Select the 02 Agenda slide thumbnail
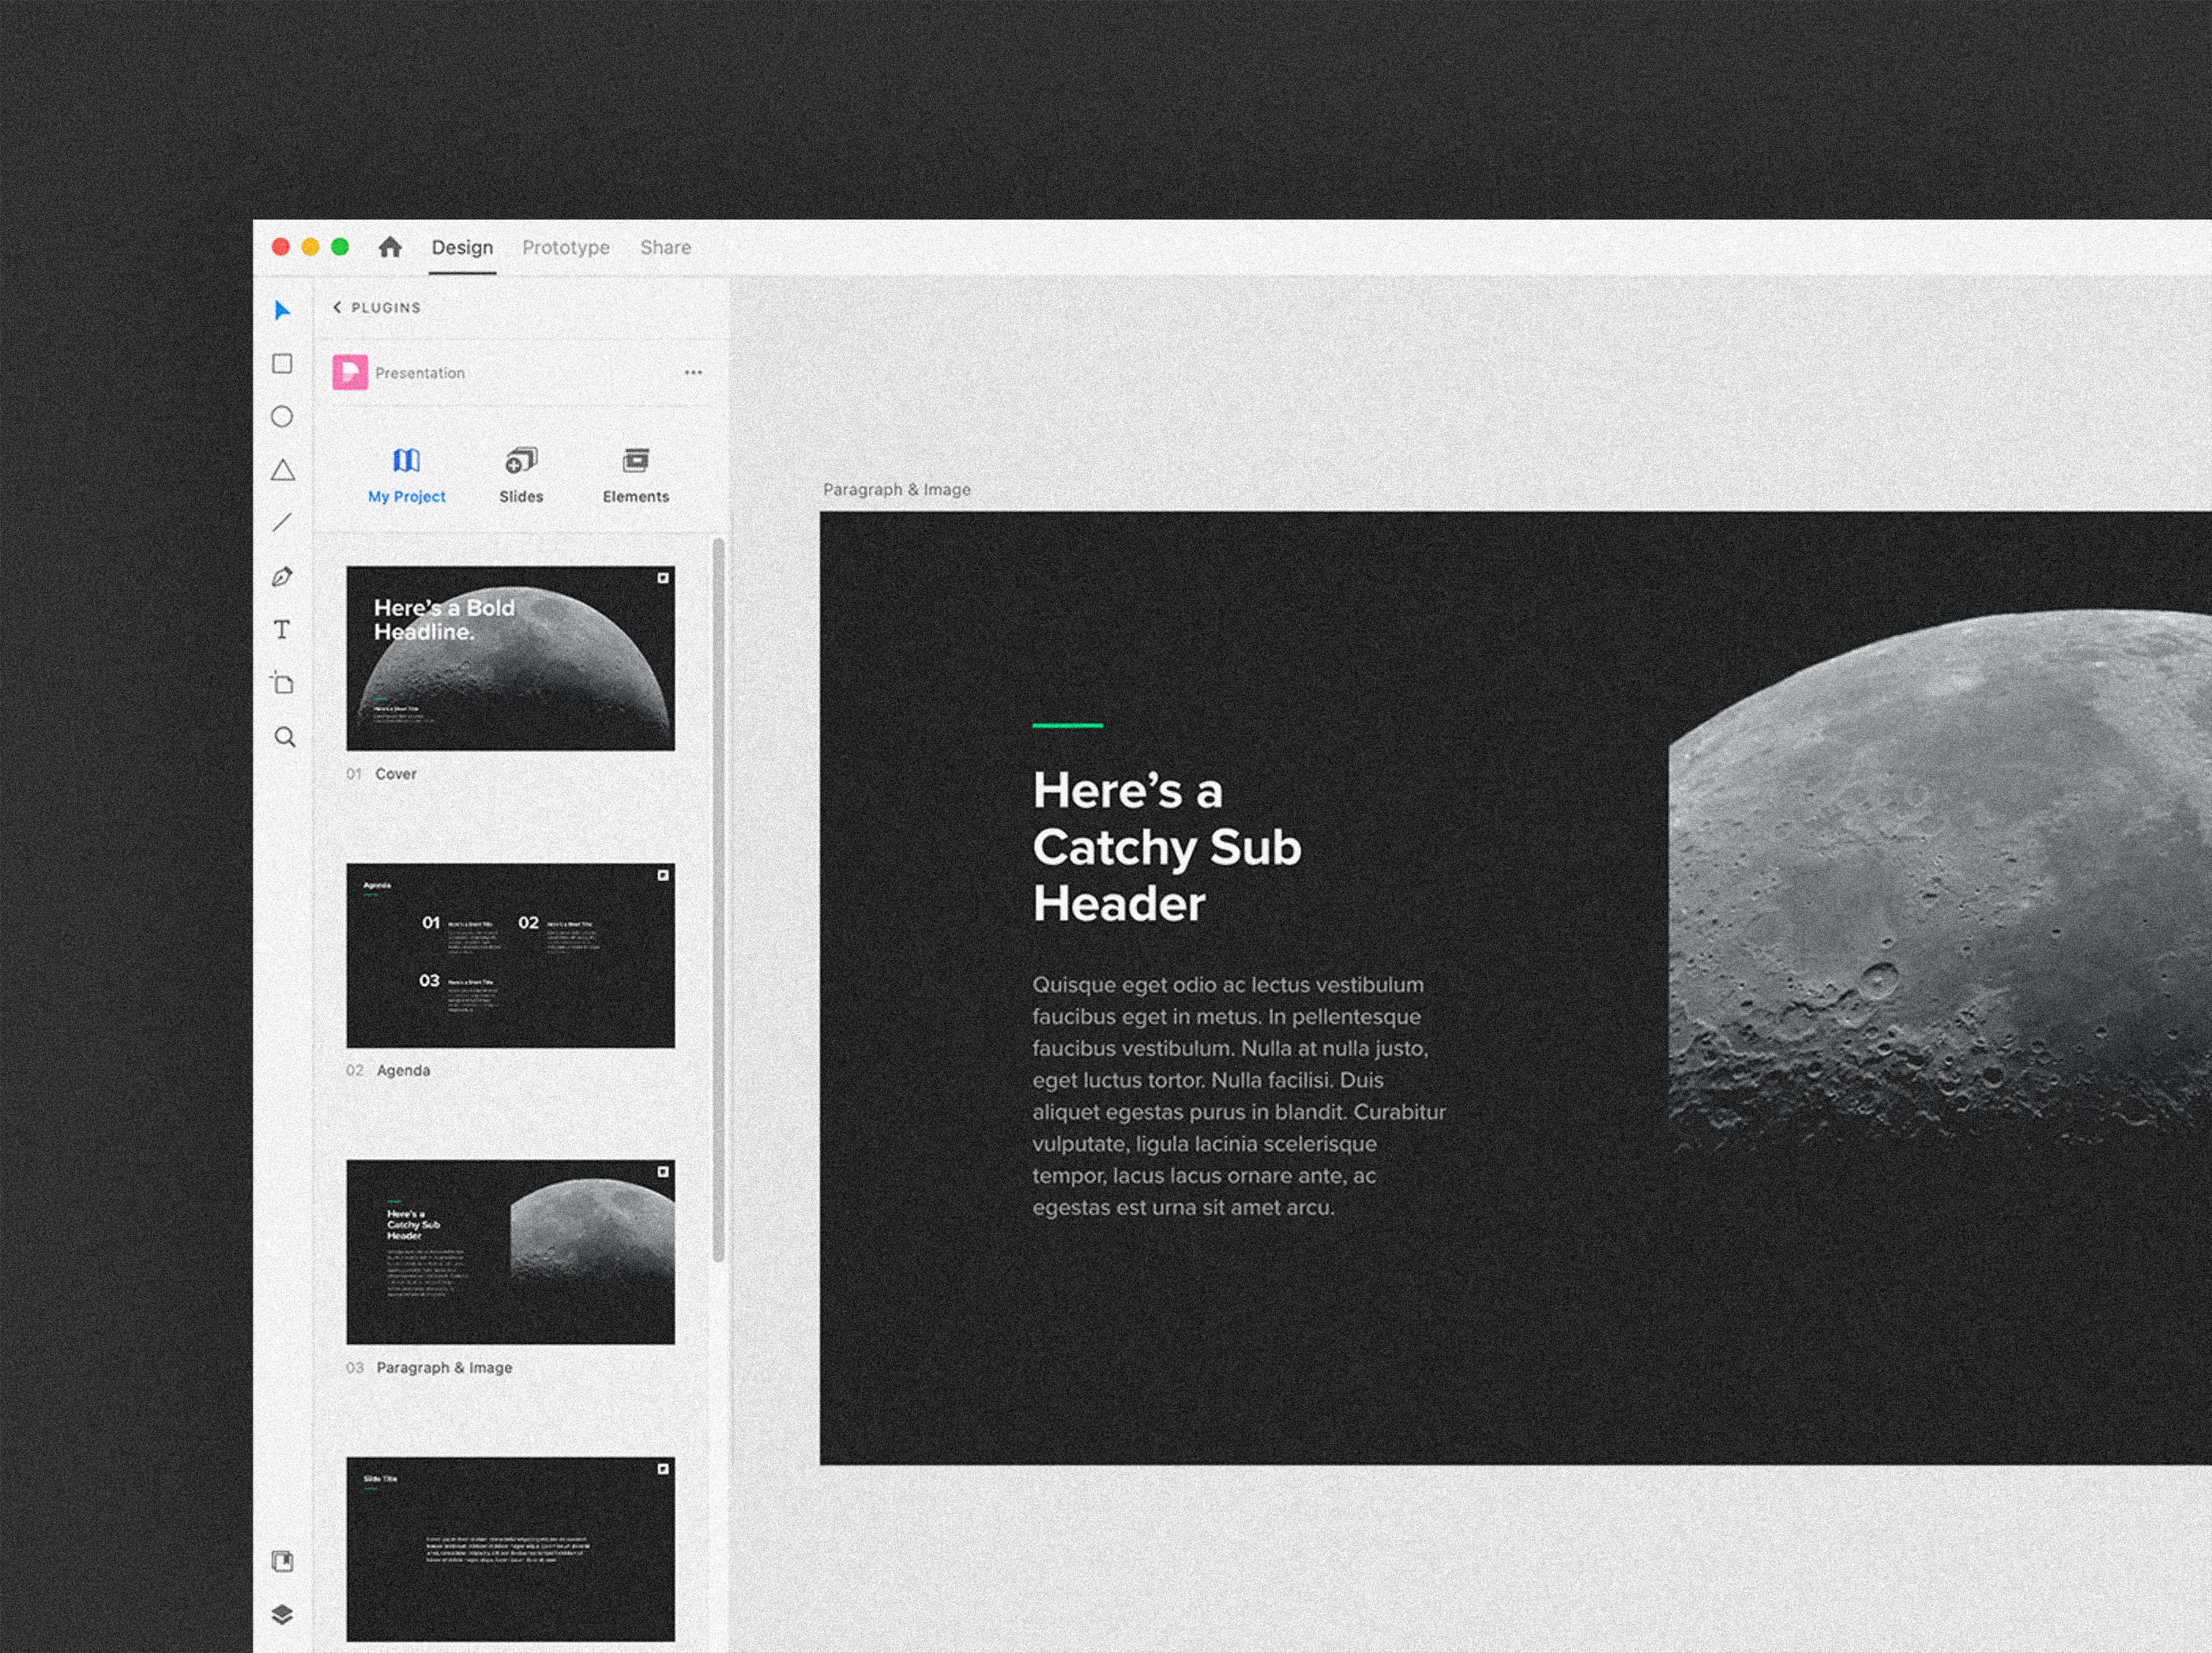The image size is (2212, 1653). coord(511,956)
